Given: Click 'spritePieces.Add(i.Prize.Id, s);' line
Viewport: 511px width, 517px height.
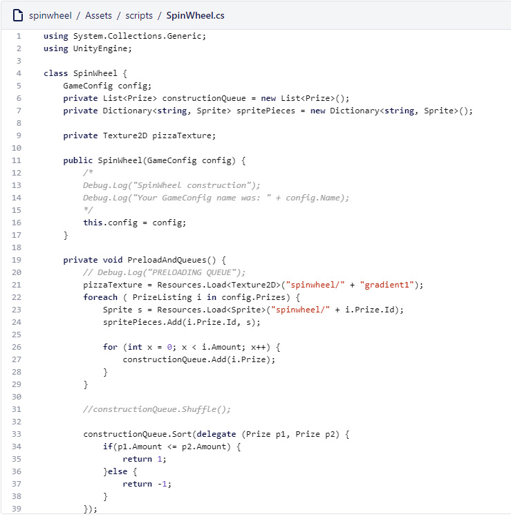Looking at the screenshot, I should [x=181, y=322].
